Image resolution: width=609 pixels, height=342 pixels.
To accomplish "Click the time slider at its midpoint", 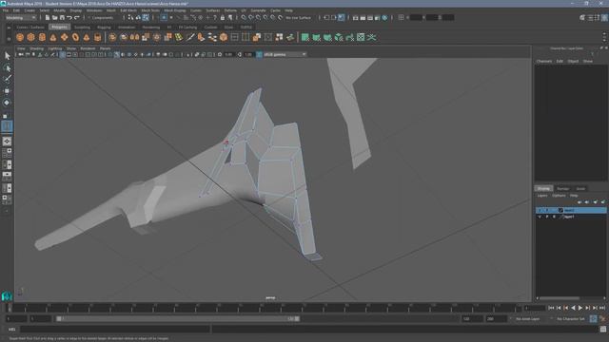I will tap(264, 308).
